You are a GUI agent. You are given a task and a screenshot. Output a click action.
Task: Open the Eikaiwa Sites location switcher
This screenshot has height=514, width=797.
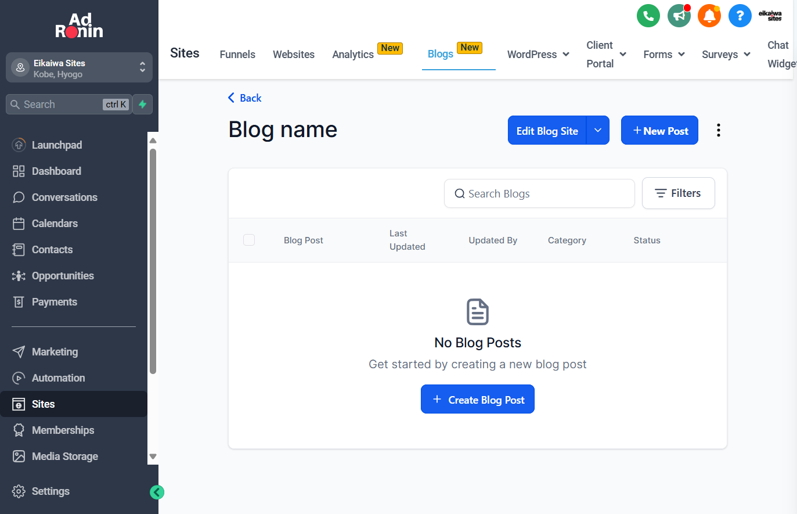[x=79, y=68]
